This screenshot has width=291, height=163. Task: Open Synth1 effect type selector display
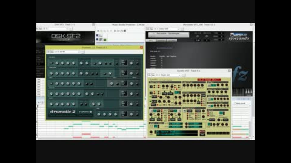(x=214, y=85)
